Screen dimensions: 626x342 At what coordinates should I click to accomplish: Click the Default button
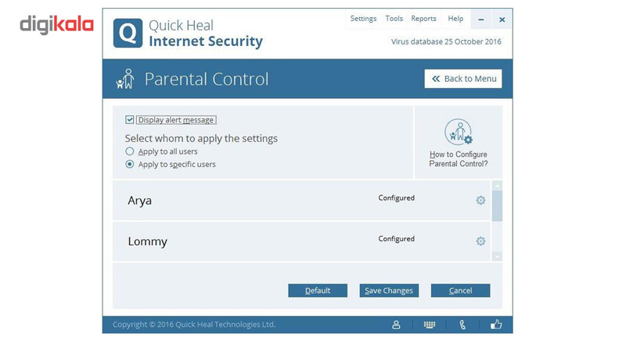click(318, 290)
